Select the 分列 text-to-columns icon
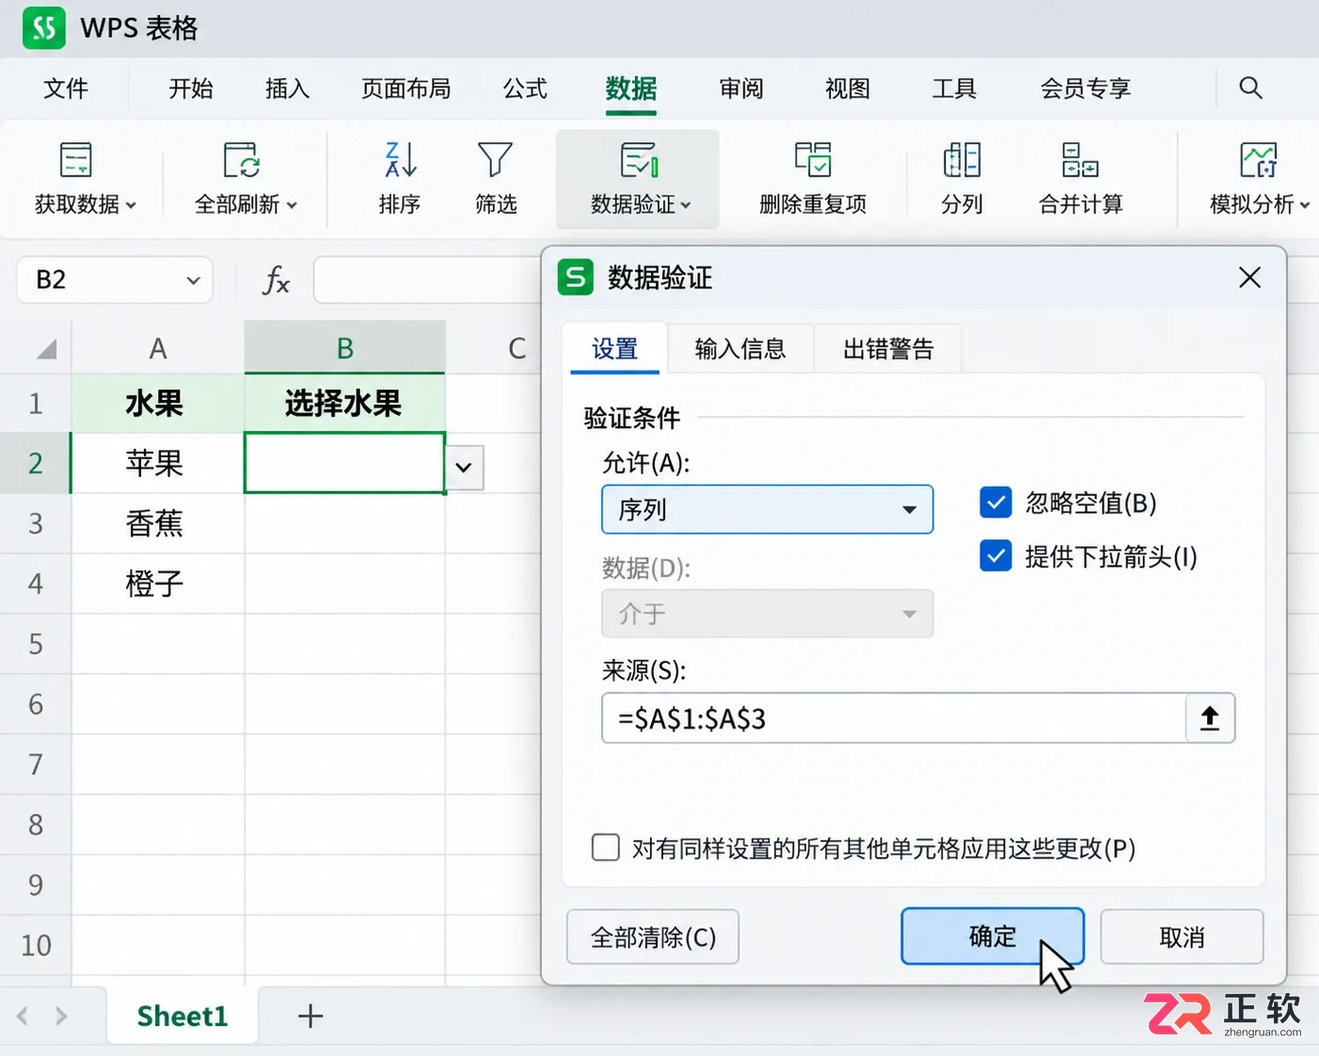1319x1056 pixels. [x=961, y=161]
